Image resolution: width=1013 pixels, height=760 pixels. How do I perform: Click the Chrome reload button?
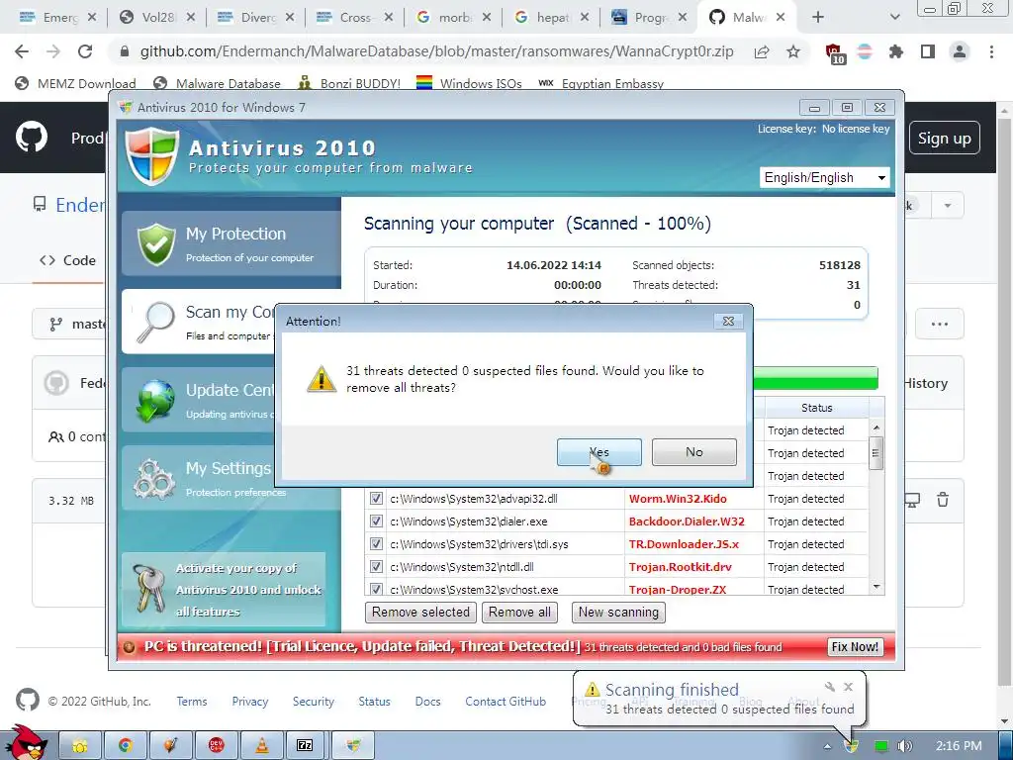pos(85,51)
